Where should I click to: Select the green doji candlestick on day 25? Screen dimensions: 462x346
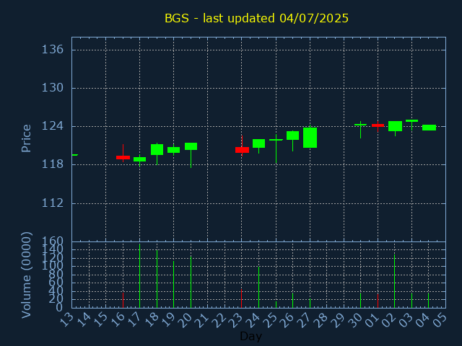pyautogui.click(x=276, y=140)
